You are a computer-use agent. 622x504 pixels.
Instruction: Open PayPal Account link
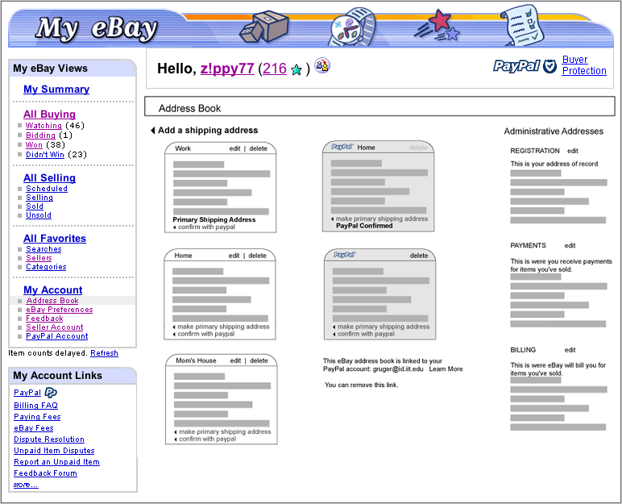[57, 336]
